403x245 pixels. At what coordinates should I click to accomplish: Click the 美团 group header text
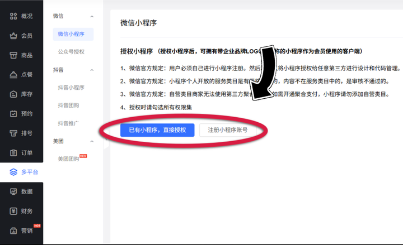(58, 141)
